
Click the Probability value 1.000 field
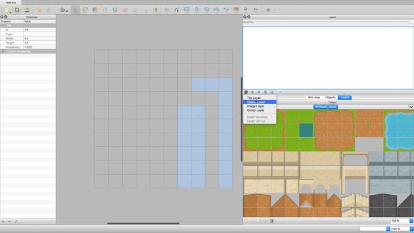[x=39, y=47]
